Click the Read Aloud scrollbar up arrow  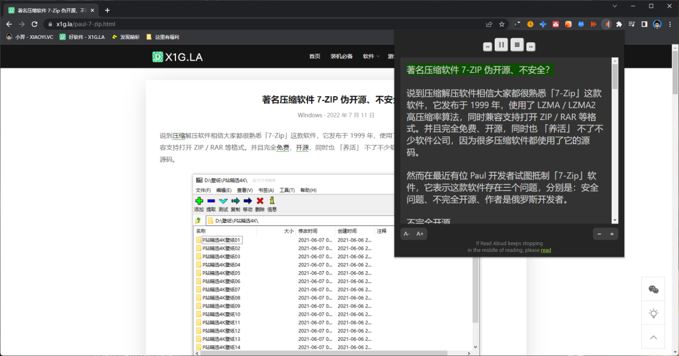pos(614,61)
